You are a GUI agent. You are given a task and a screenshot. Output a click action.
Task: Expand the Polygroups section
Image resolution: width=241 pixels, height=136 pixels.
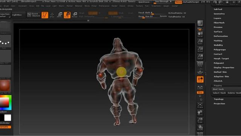220,49
